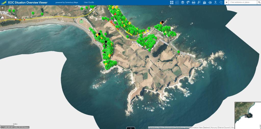This screenshot has width=261, height=129.
Task: Open the map-with-arrow toolbar icon
Action: click(x=204, y=2)
